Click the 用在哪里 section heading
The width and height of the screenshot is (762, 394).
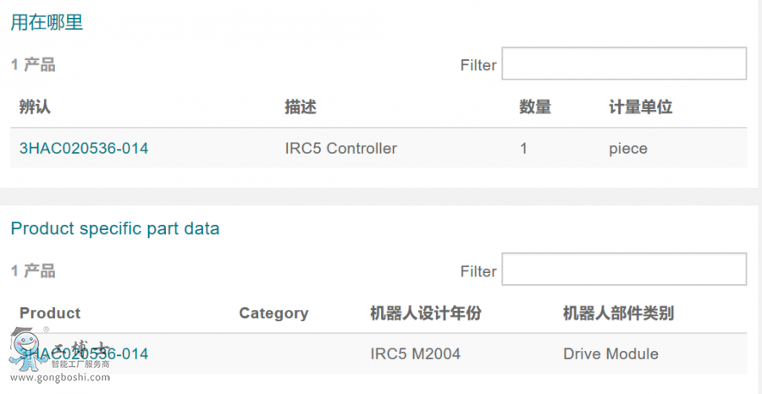coord(47,23)
